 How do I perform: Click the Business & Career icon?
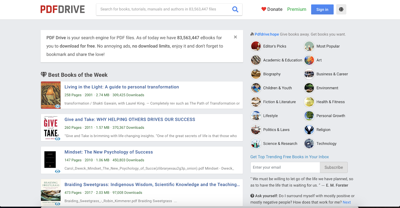tap(309, 74)
